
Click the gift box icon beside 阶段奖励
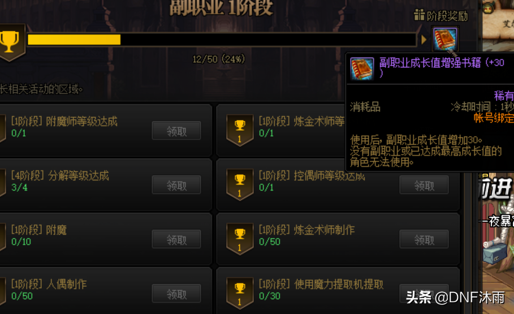click(419, 15)
